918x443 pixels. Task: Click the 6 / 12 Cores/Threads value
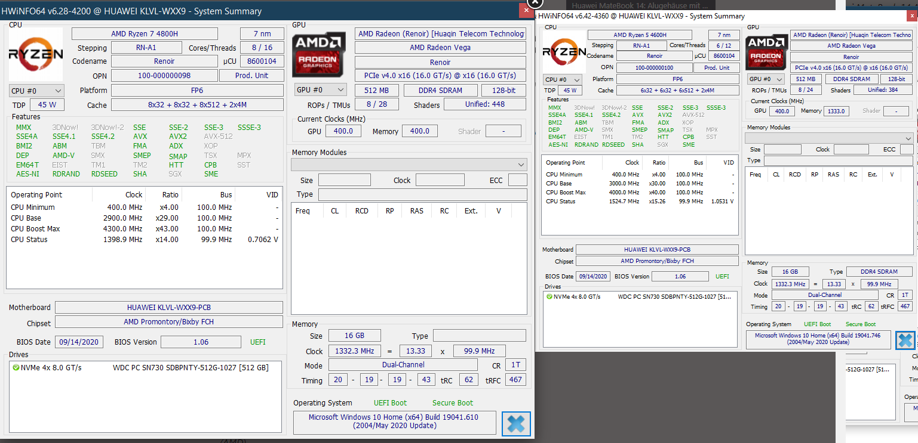(724, 45)
